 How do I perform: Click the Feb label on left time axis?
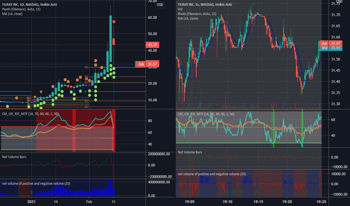(x=89, y=202)
